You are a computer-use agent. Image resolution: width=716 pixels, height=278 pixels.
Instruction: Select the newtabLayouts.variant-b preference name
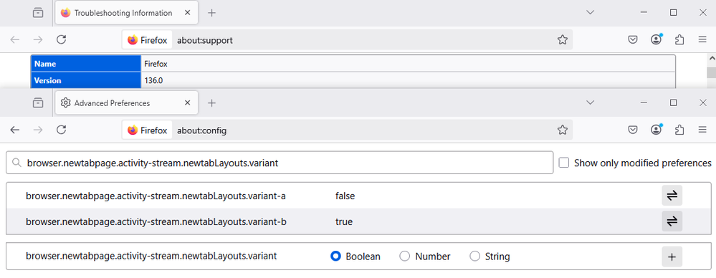click(x=156, y=221)
